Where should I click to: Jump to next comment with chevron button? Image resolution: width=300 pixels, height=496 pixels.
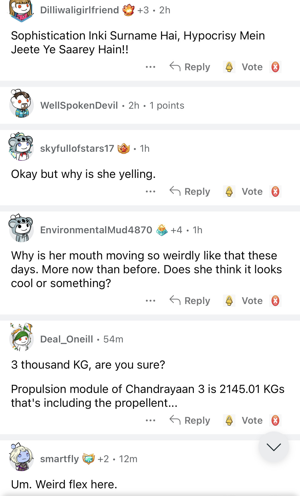click(x=274, y=447)
